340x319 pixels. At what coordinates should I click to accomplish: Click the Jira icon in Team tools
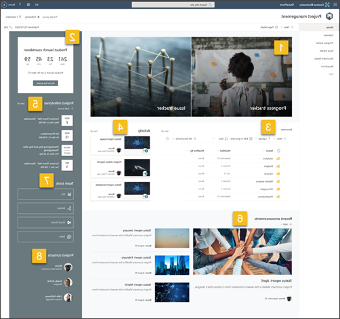[70, 194]
